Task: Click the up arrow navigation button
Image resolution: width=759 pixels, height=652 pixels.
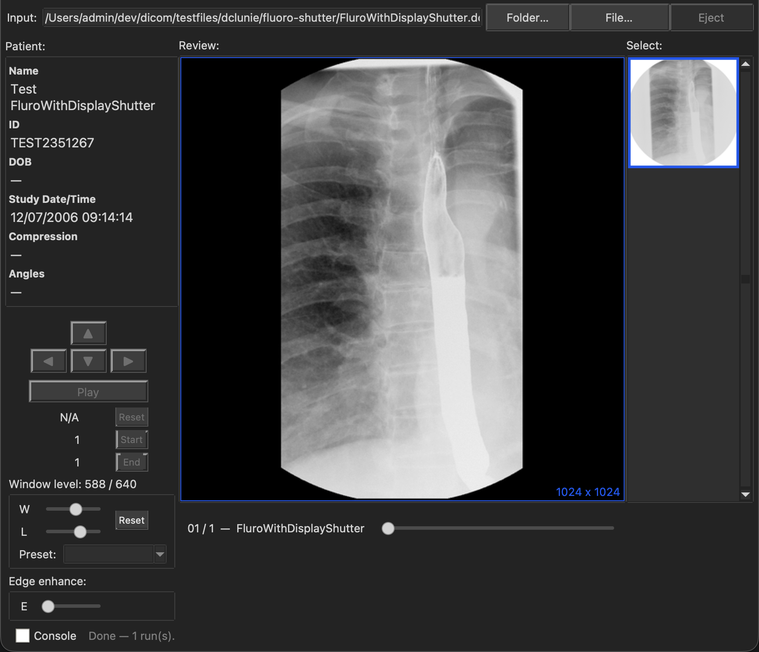Action: (88, 333)
